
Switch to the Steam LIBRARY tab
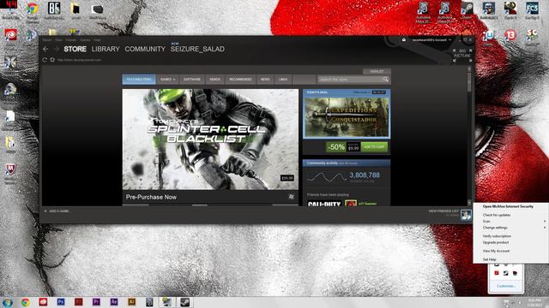tap(106, 50)
